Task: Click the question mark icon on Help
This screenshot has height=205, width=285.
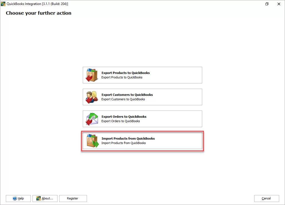Action: (x=15, y=198)
